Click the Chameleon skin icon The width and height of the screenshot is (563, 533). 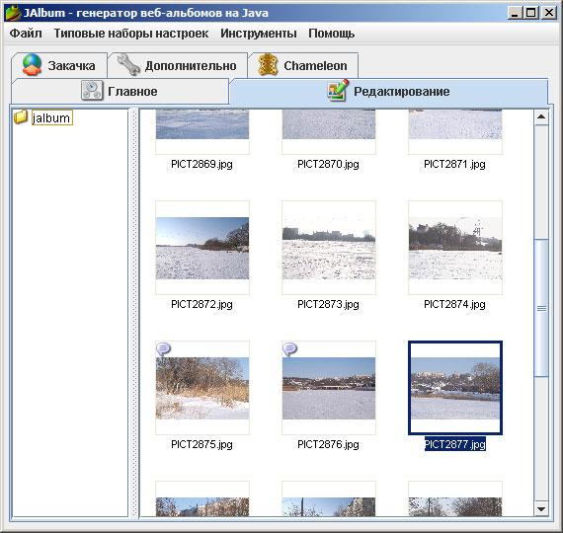[x=269, y=64]
